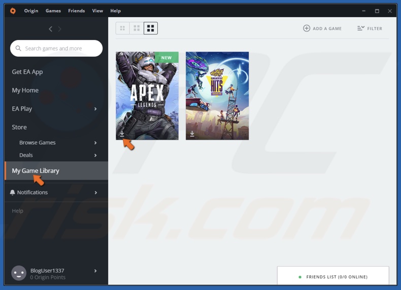Expand BlogUser1337 account chevron
The height and width of the screenshot is (290, 401).
click(95, 271)
